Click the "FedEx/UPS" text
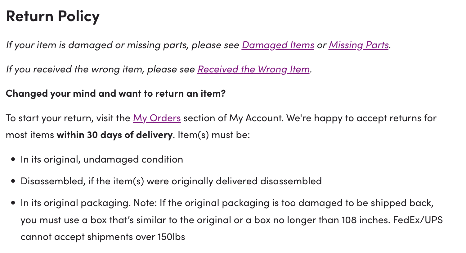This screenshot has width=466, height=253. click(x=418, y=220)
